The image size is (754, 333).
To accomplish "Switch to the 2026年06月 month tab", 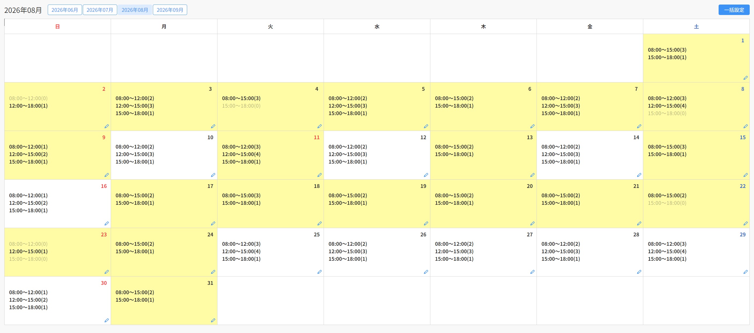I will coord(65,10).
